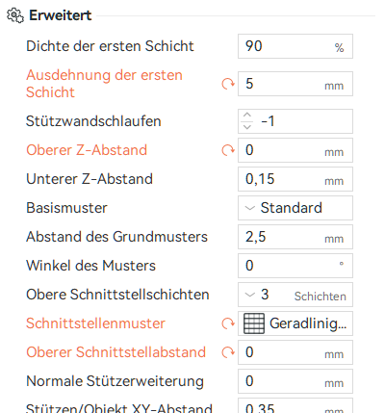Reset Oberer Z-Abstand to default
The height and width of the screenshot is (413, 385).
pyautogui.click(x=228, y=150)
